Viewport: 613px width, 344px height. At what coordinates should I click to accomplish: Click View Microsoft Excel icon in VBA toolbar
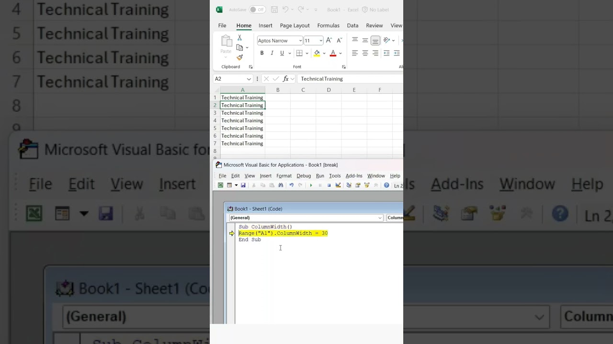coord(220,185)
